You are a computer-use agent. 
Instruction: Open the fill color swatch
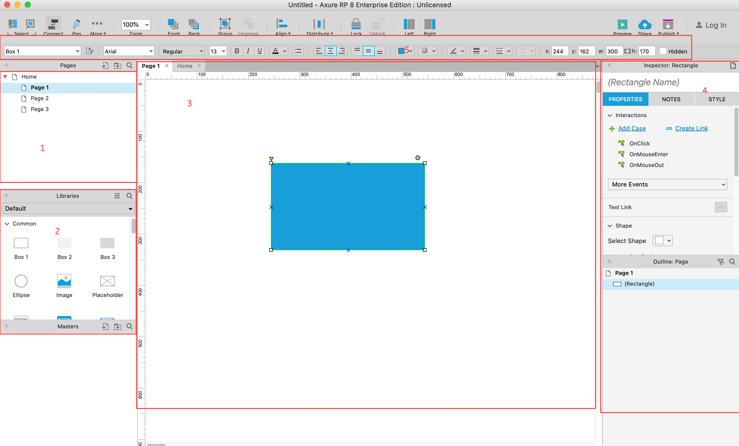(x=401, y=51)
